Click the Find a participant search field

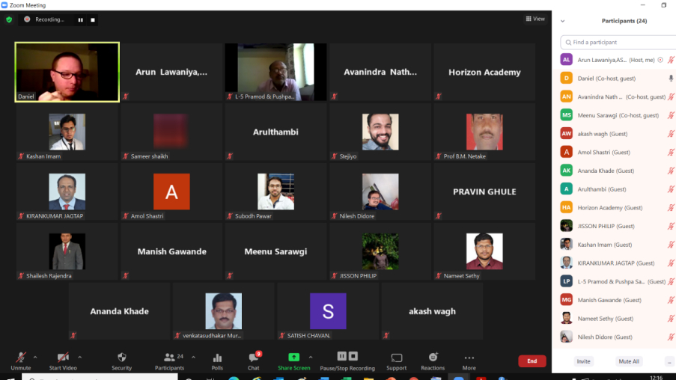(620, 43)
